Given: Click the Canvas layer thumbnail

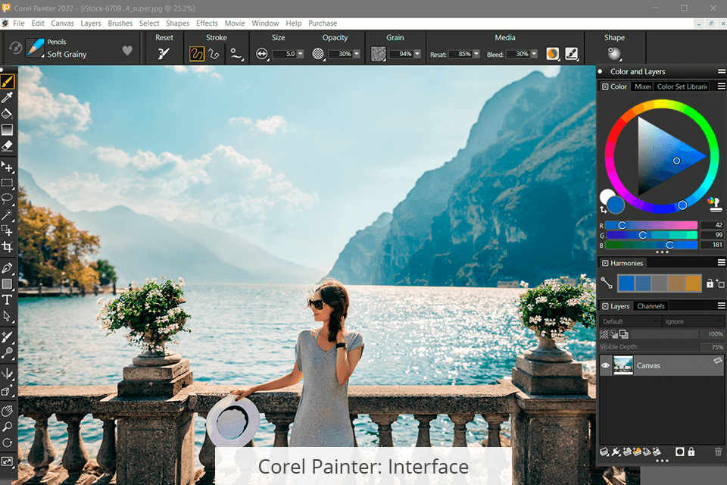Looking at the screenshot, I should 623,365.
